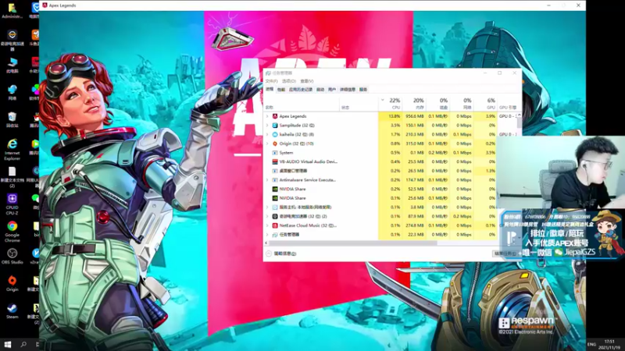Open Google Chrome desktop shortcut
This screenshot has width=625, height=351.
pos(12,231)
